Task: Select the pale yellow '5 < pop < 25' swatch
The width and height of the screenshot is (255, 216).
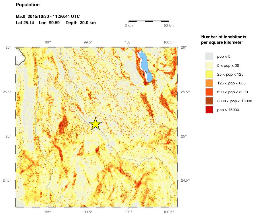Action: 209,65
